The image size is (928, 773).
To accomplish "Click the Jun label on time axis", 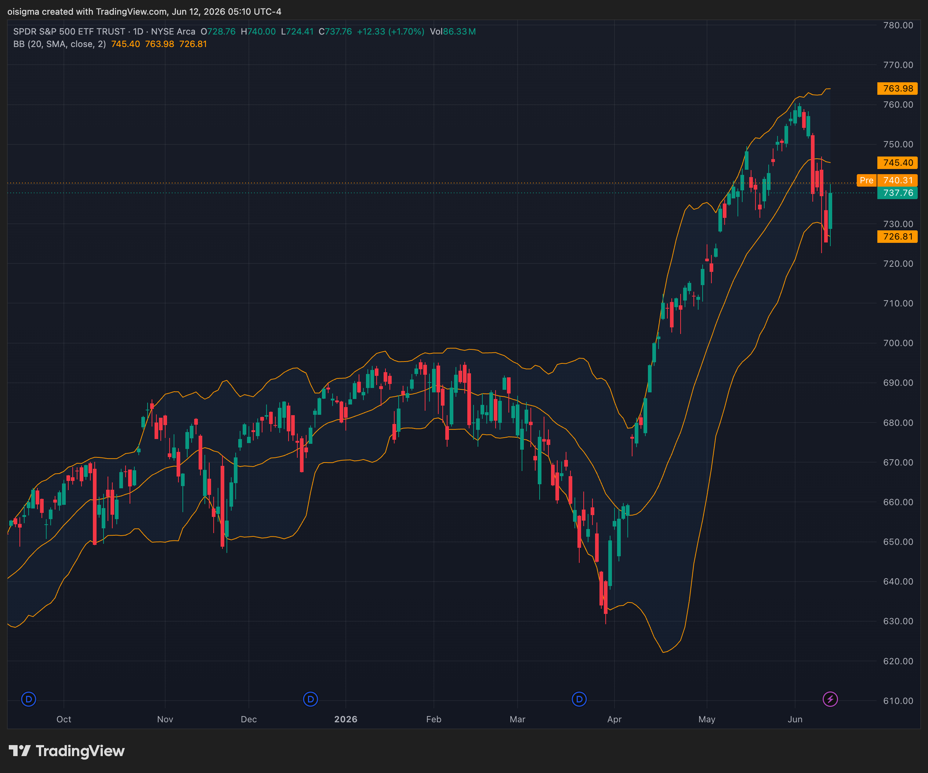I will click(795, 719).
